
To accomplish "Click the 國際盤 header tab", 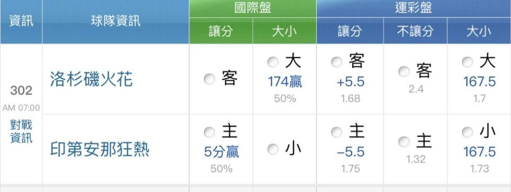I will click(x=253, y=8).
